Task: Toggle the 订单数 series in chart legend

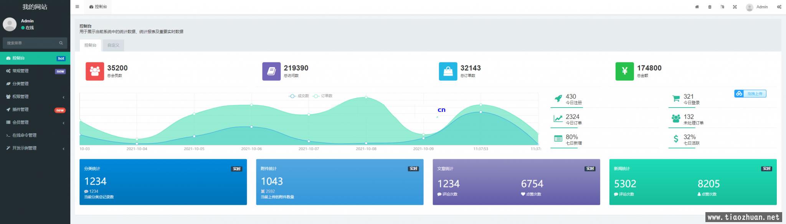Action: coord(323,96)
